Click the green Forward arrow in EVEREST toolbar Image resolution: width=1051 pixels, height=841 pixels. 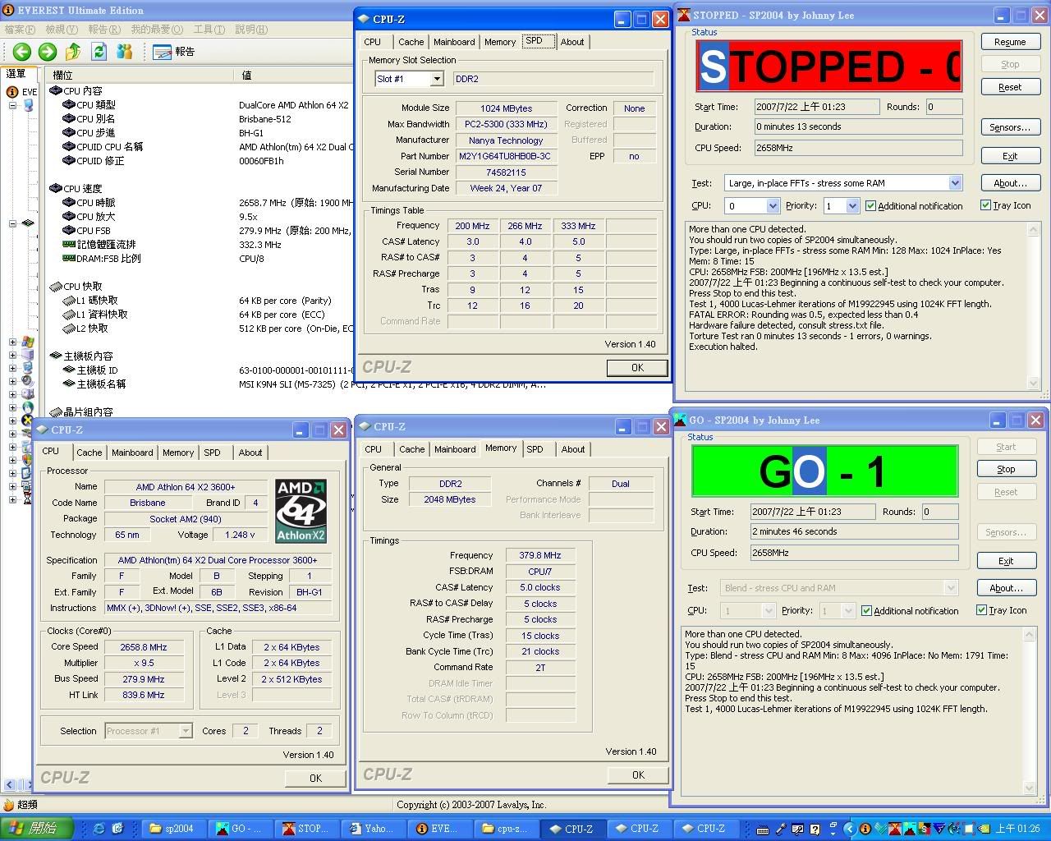(x=48, y=52)
